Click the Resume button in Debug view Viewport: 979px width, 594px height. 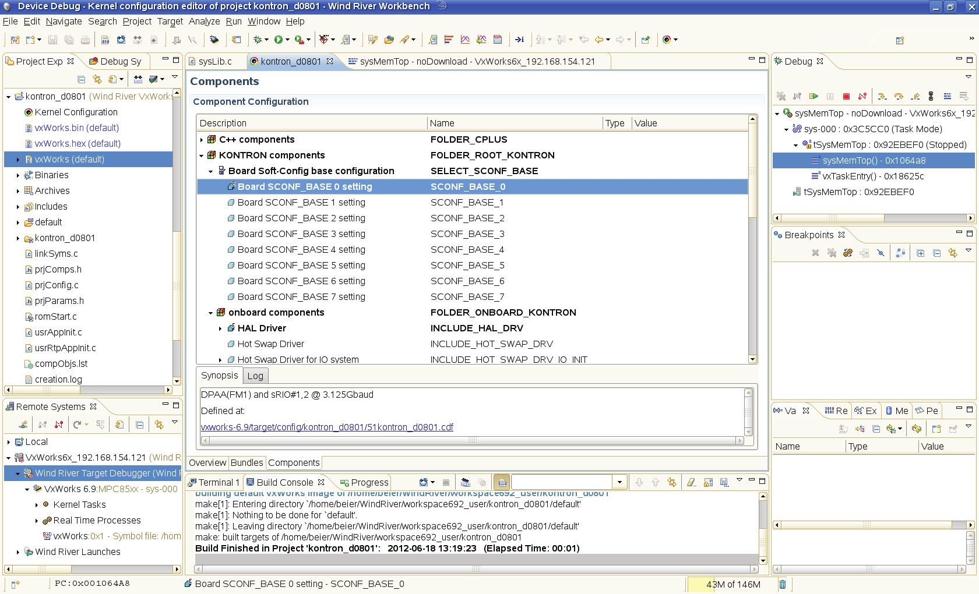814,96
